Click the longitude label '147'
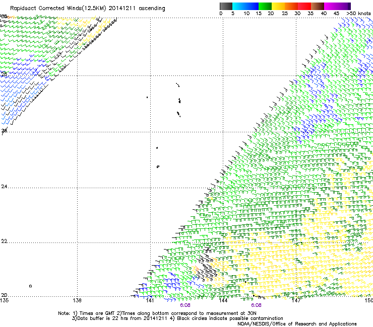 (x=296, y=300)
